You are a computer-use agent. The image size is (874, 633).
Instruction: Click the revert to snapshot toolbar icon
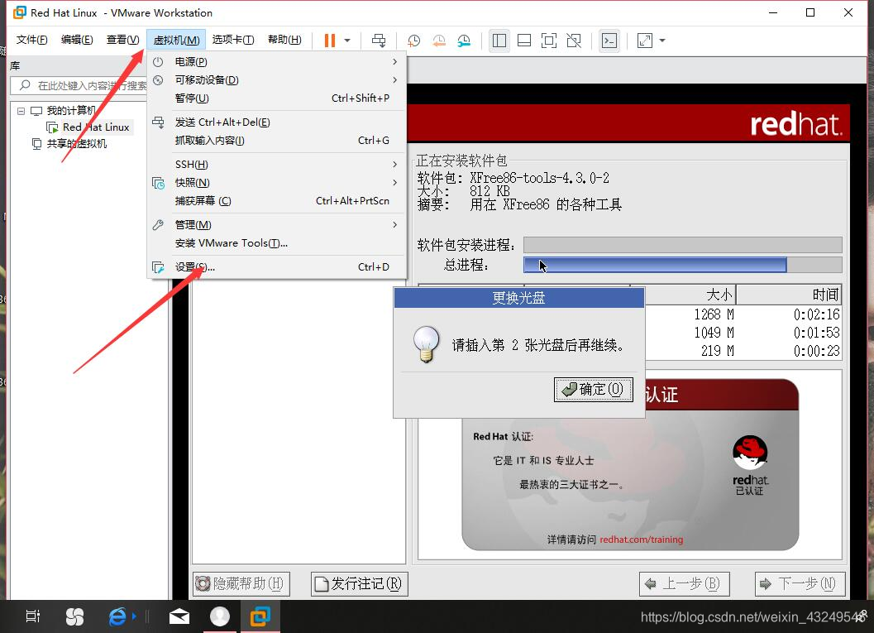pos(439,41)
